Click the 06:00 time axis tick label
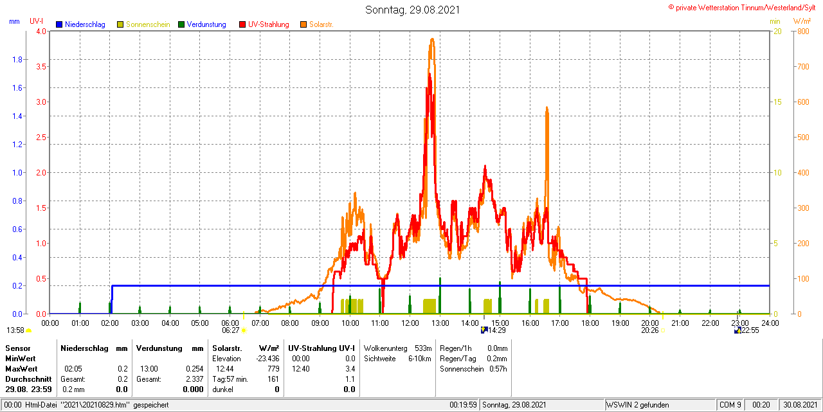This screenshot has height=412, width=823. point(230,323)
